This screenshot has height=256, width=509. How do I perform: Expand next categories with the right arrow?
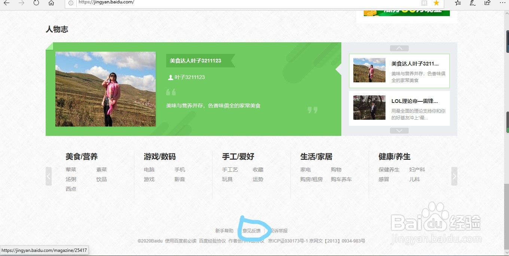tap(454, 176)
